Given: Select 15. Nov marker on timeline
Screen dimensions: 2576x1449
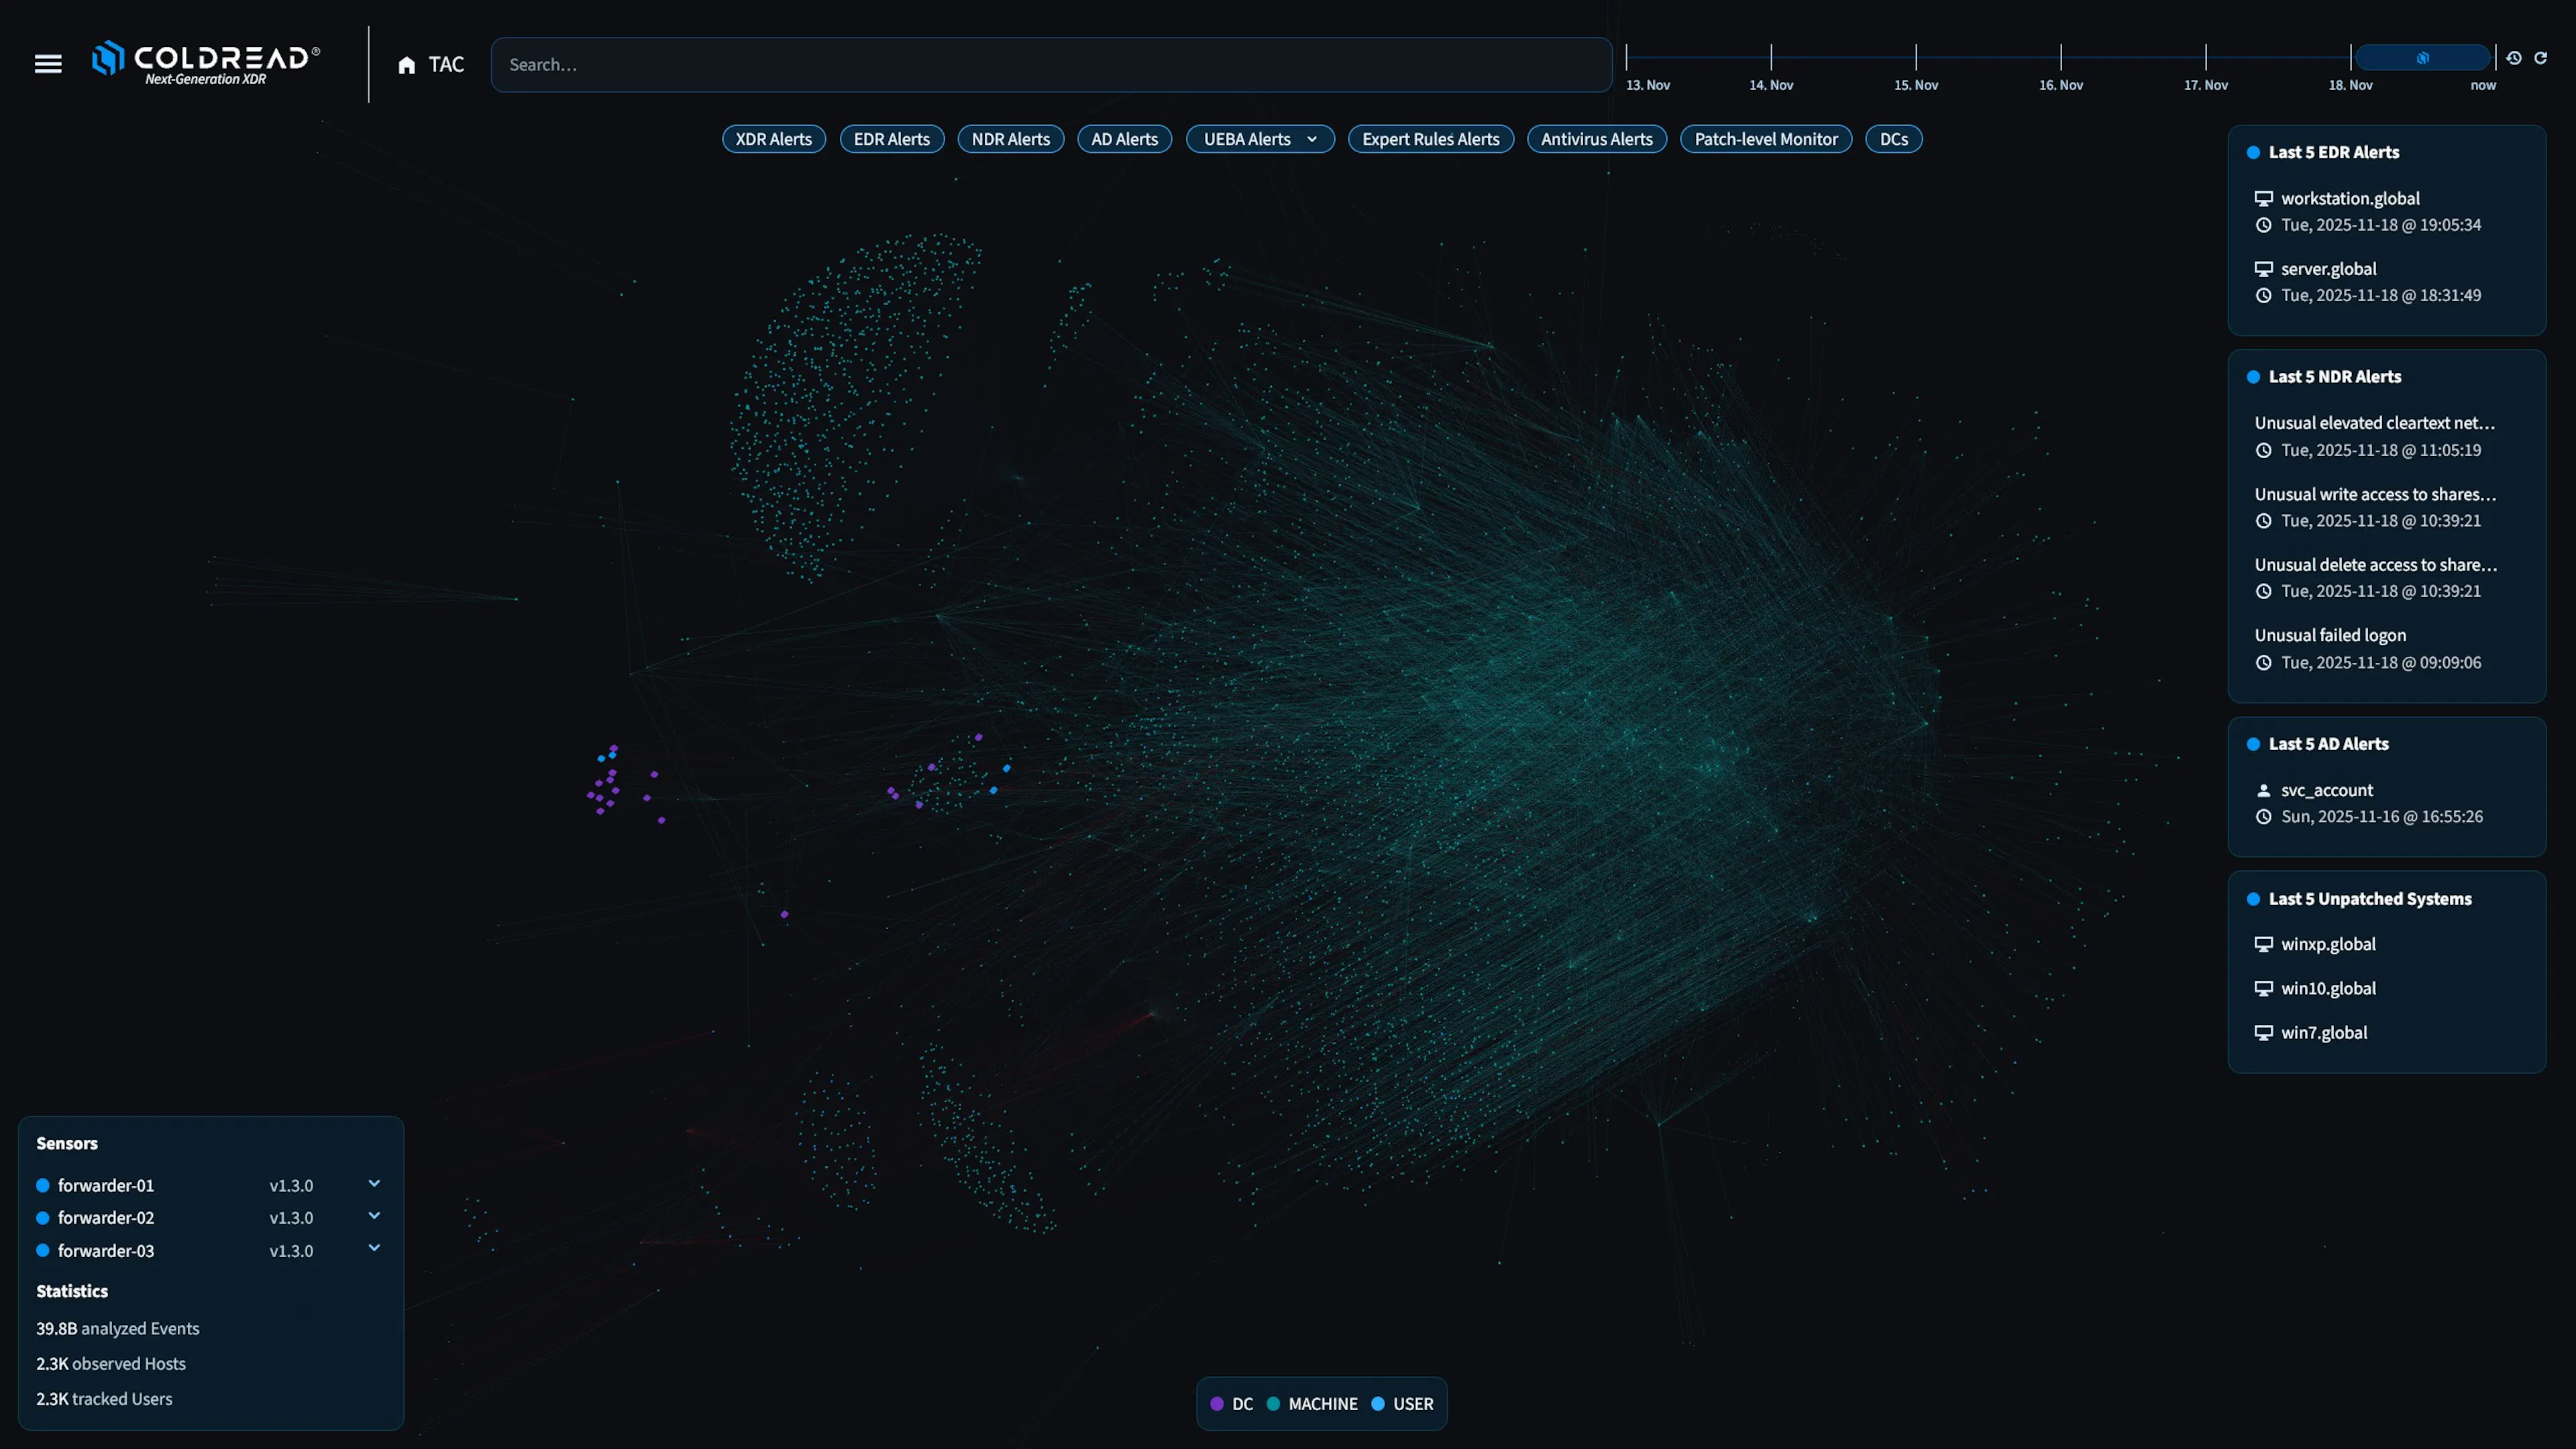Looking at the screenshot, I should tap(1915, 85).
